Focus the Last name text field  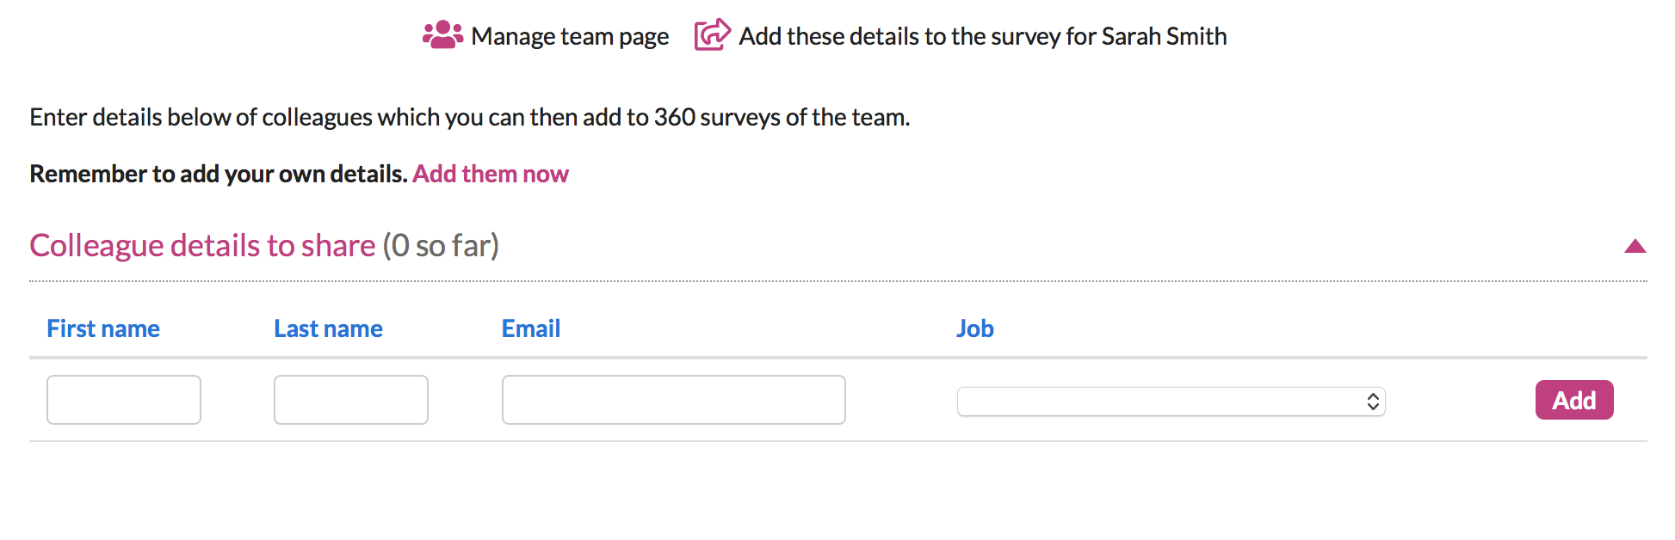pyautogui.click(x=351, y=400)
